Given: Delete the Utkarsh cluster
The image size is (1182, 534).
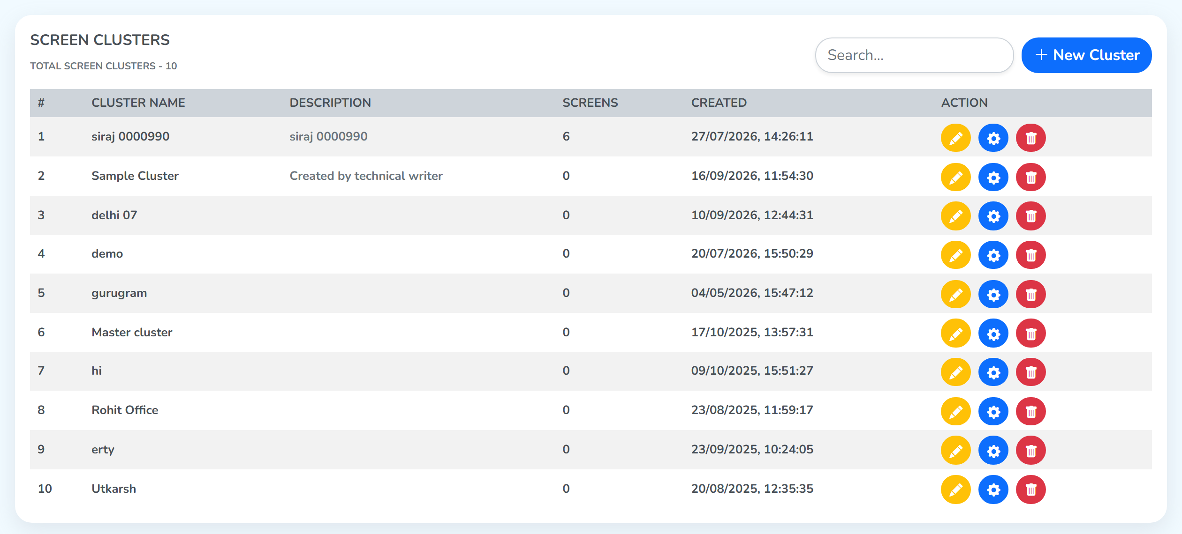Looking at the screenshot, I should (x=1030, y=489).
